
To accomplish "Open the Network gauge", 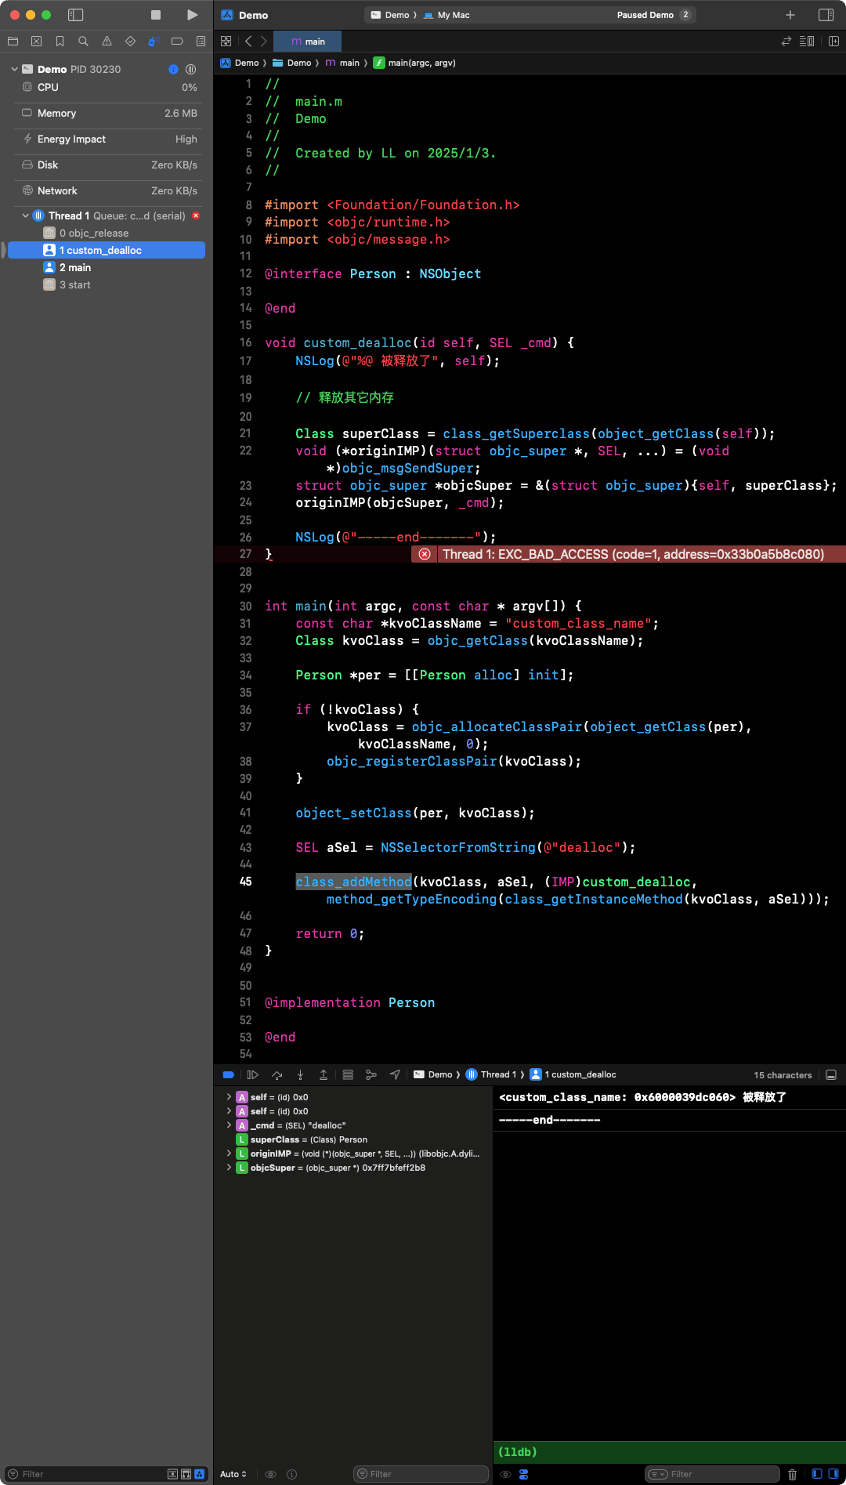I will (110, 190).
